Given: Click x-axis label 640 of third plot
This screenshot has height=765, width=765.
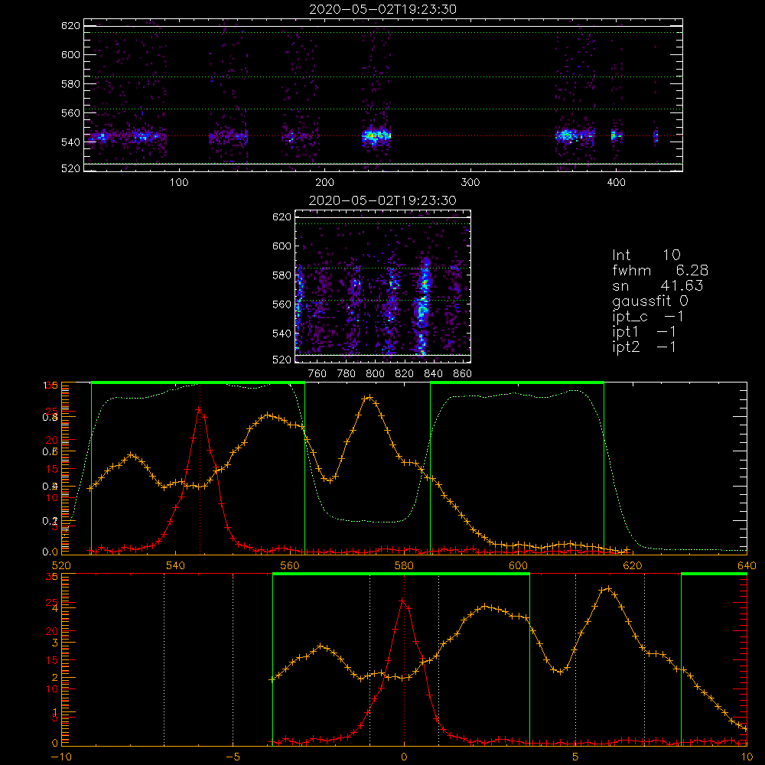Looking at the screenshot, I should click(x=747, y=565).
